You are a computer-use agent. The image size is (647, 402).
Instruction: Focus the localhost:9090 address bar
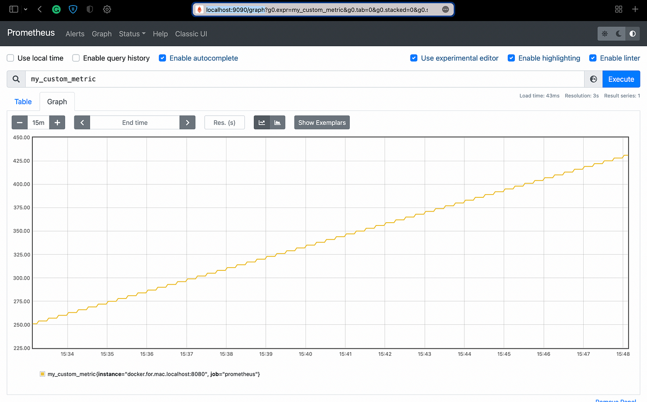323,9
